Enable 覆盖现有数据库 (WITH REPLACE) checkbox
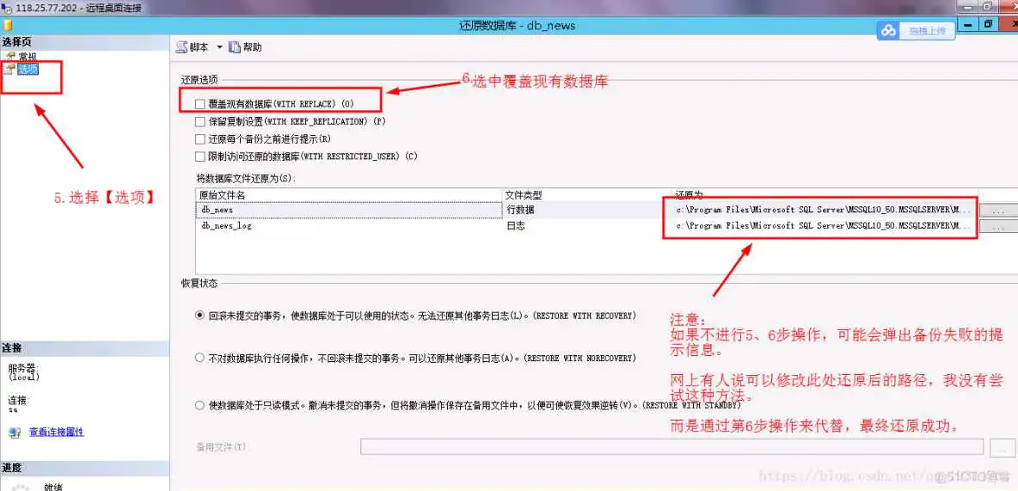This screenshot has width=1018, height=491. tap(200, 104)
